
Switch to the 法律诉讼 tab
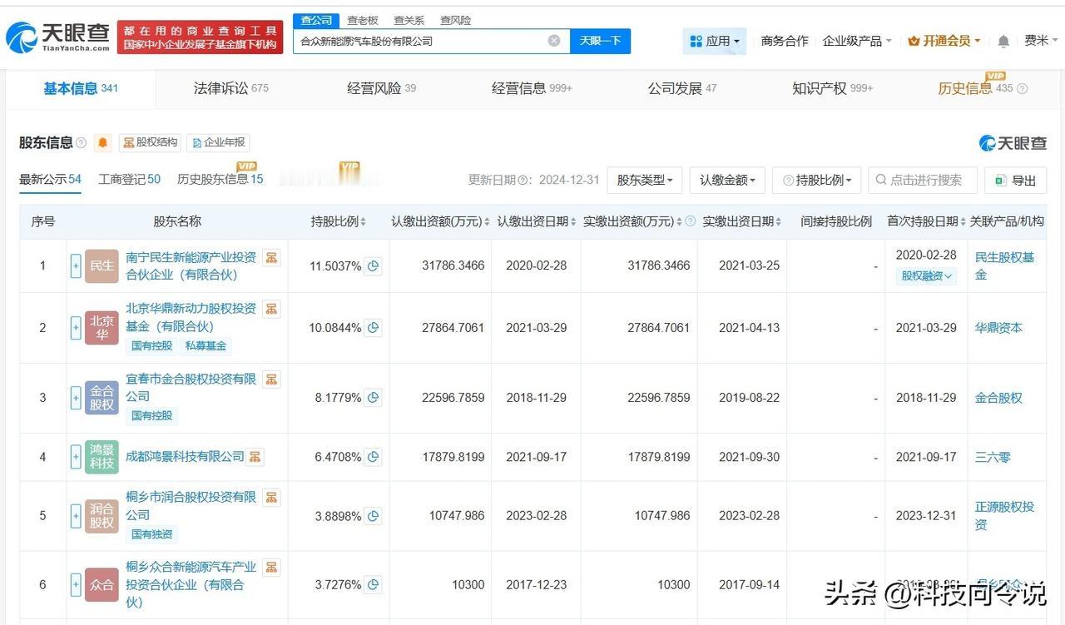(x=231, y=88)
